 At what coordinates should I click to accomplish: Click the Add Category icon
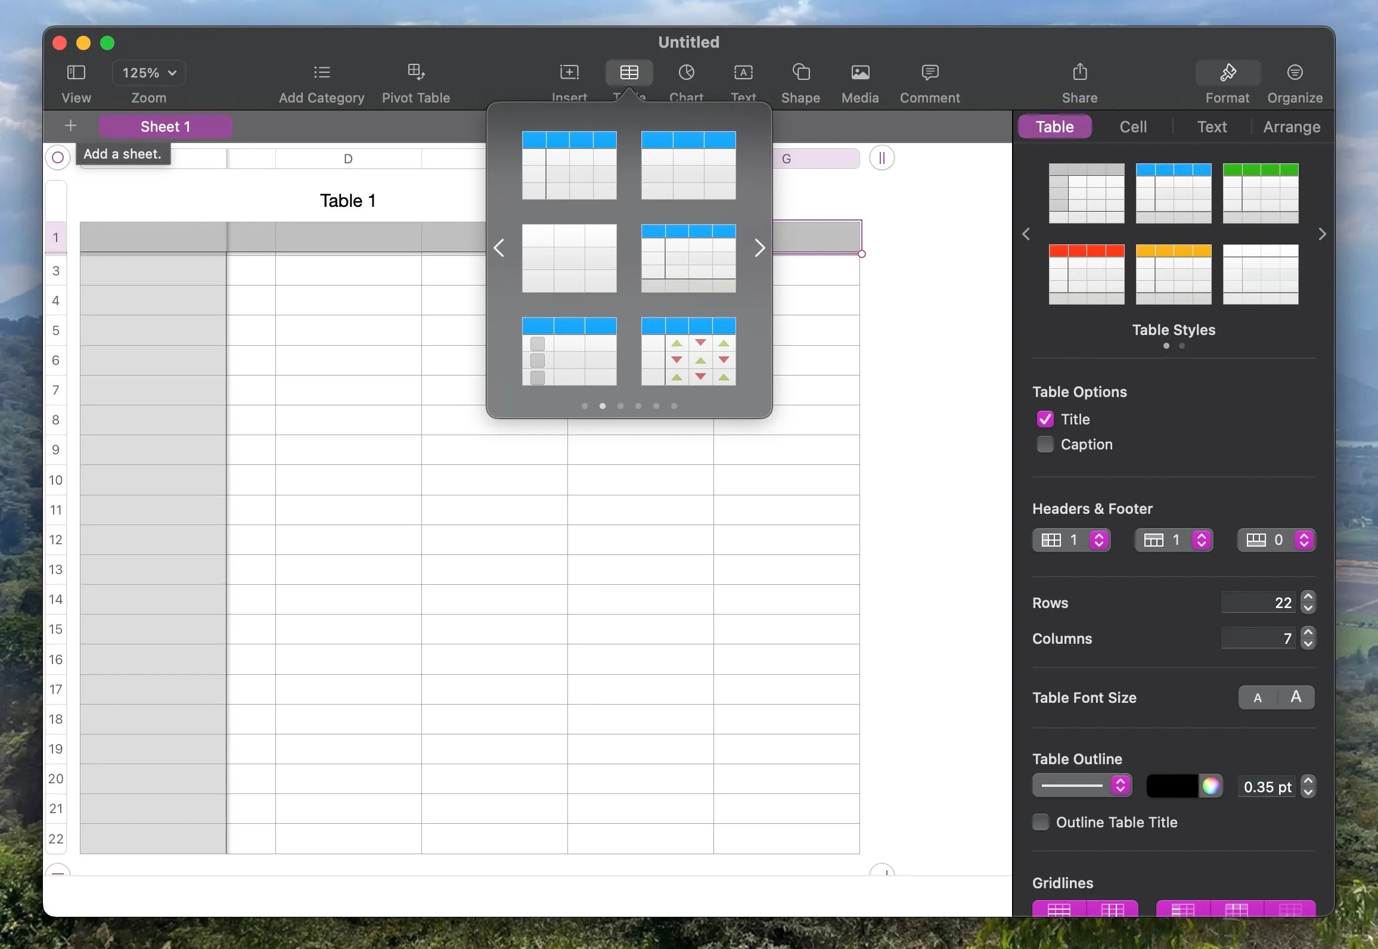click(x=321, y=73)
